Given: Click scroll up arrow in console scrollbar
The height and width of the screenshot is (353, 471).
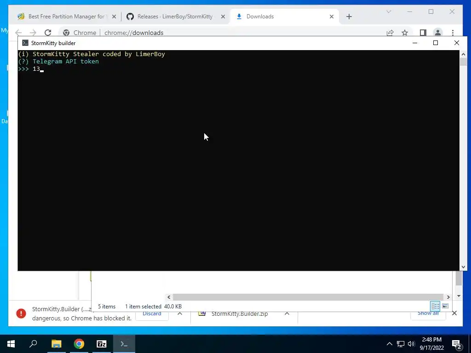Looking at the screenshot, I should 463,54.
